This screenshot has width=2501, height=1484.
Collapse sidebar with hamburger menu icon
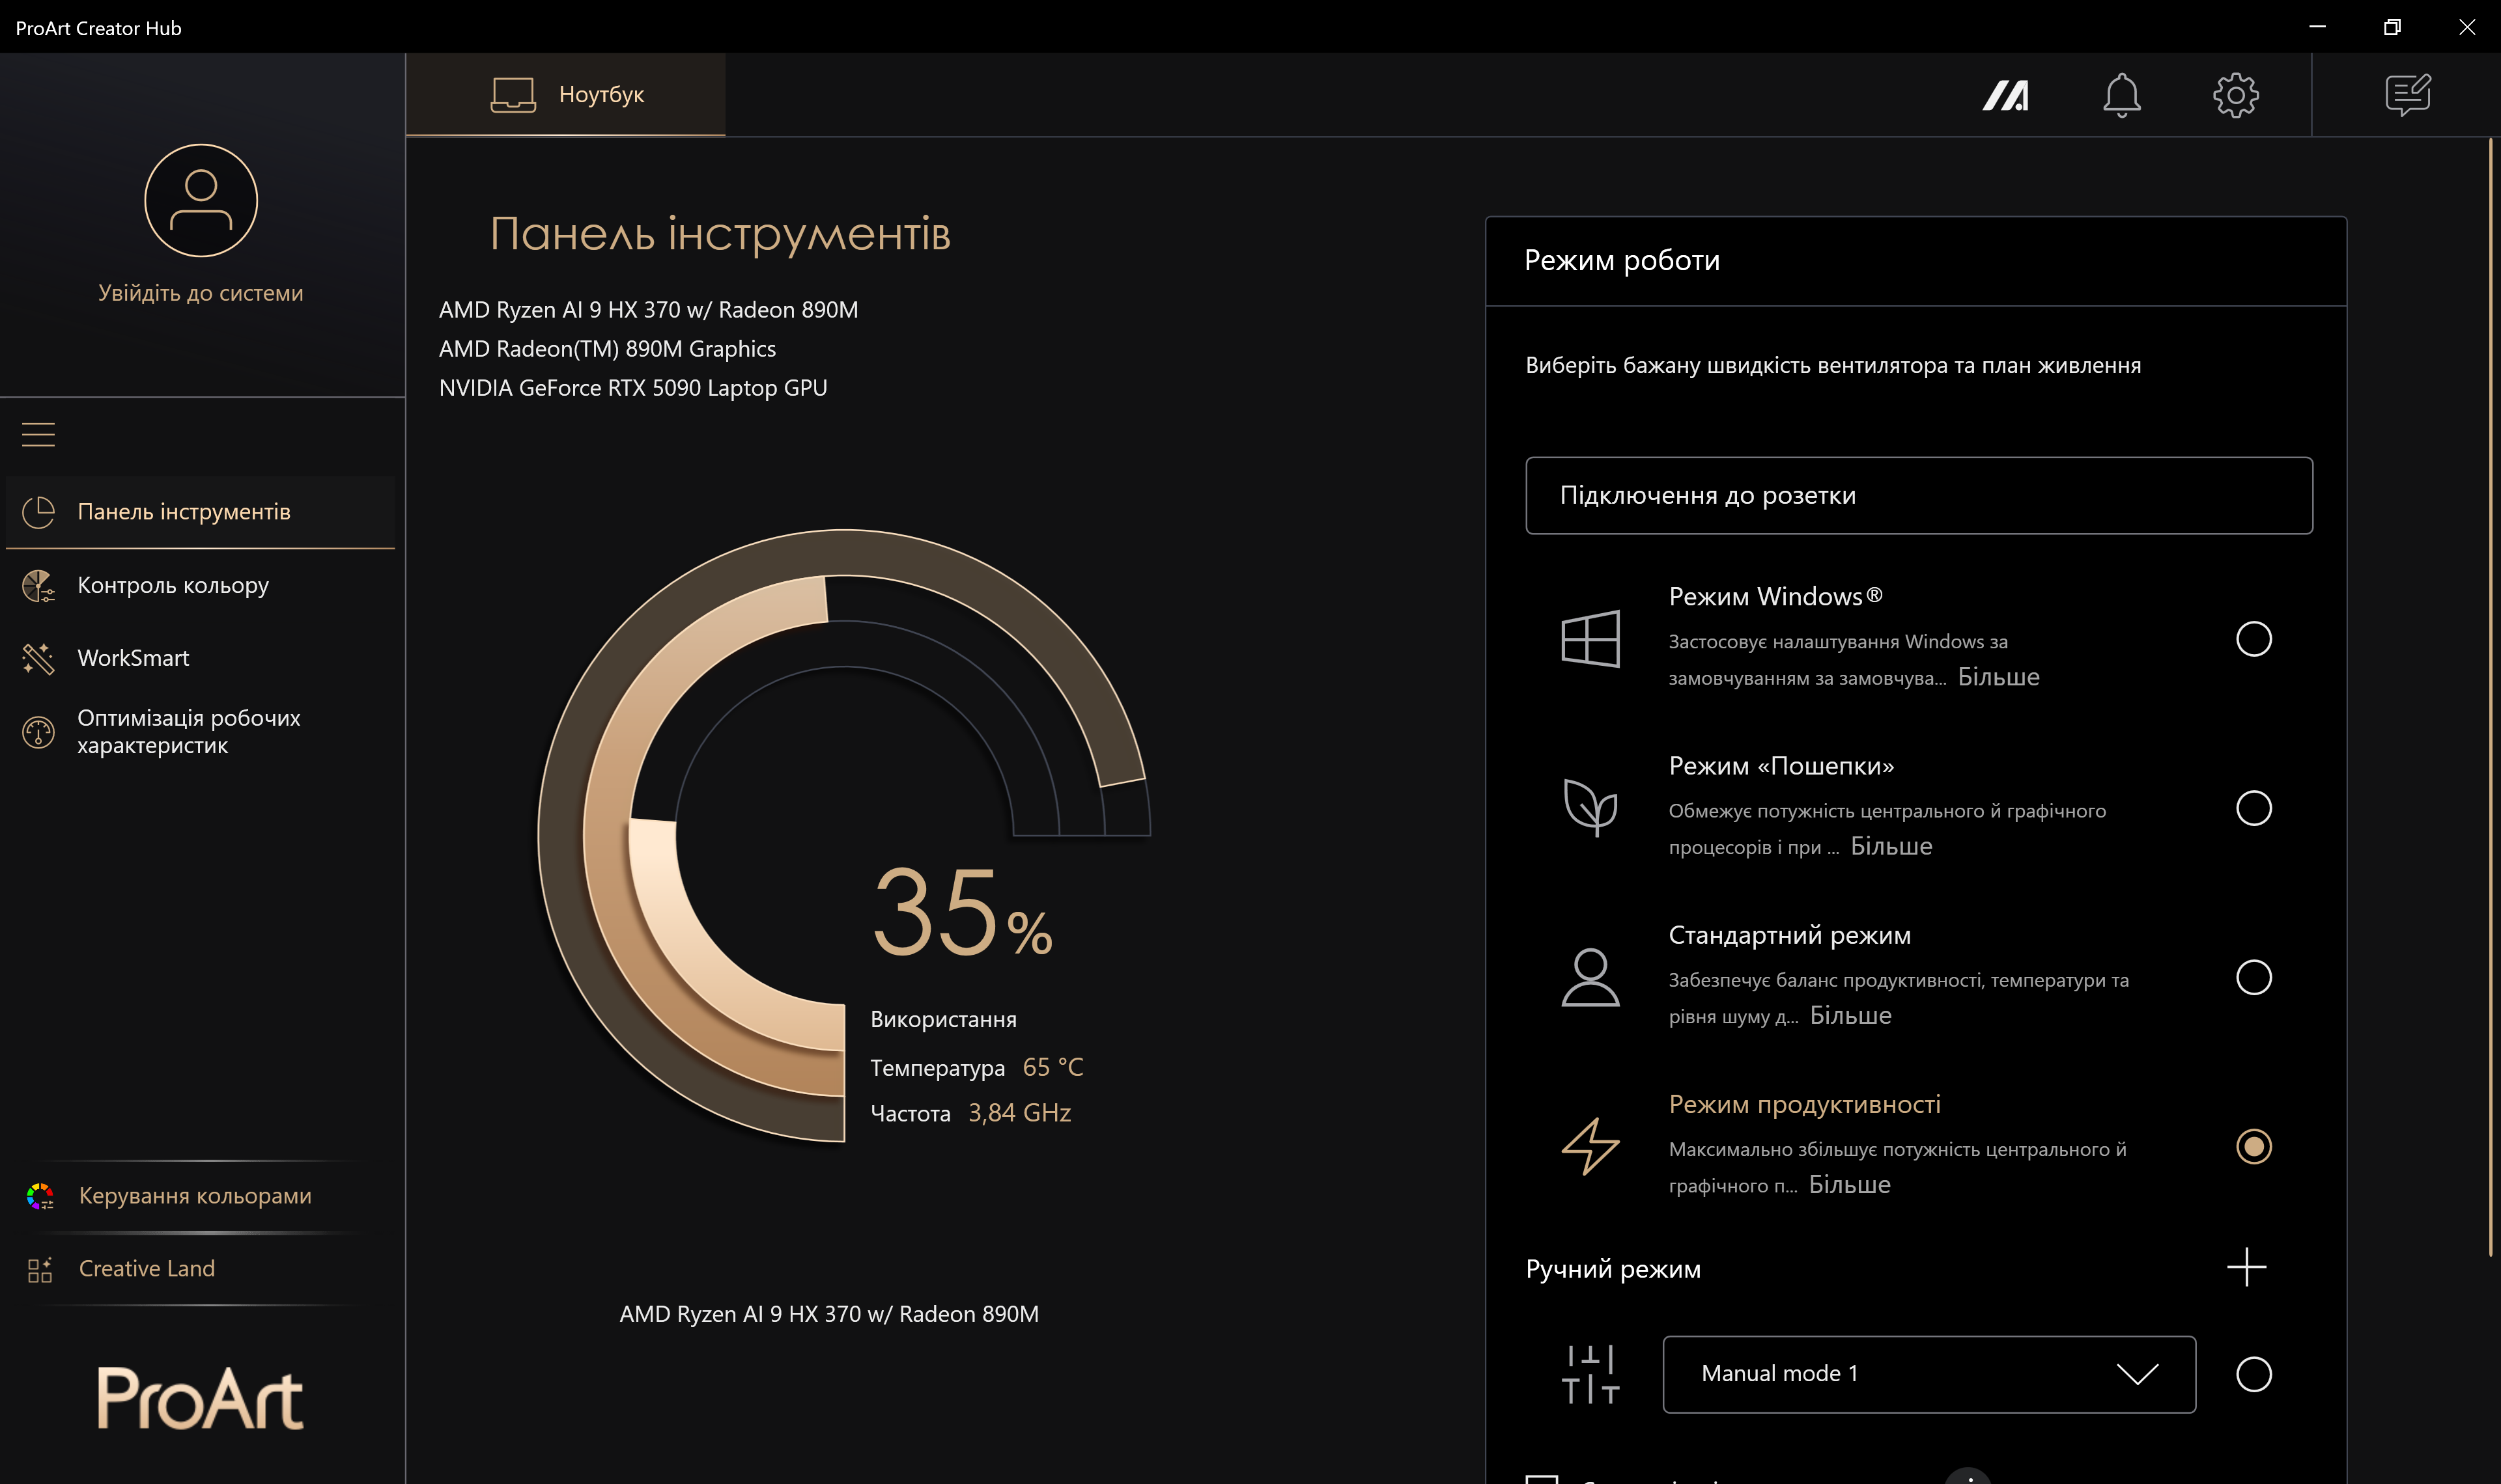tap(38, 434)
